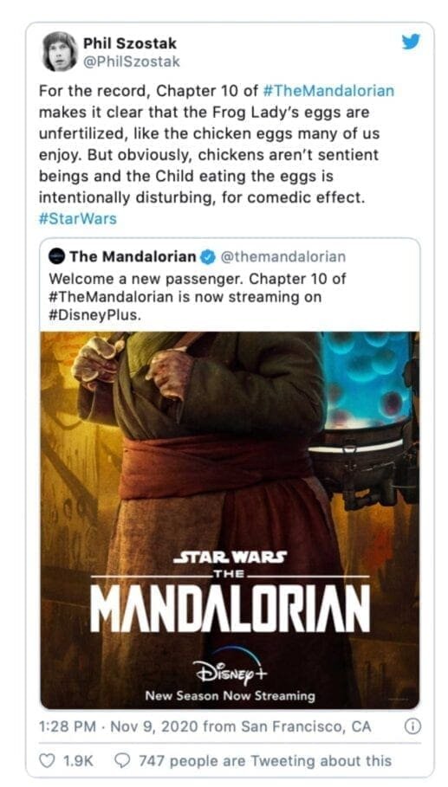The image size is (448, 787).
Task: Open the @themandalorian handle
Action: click(x=282, y=257)
